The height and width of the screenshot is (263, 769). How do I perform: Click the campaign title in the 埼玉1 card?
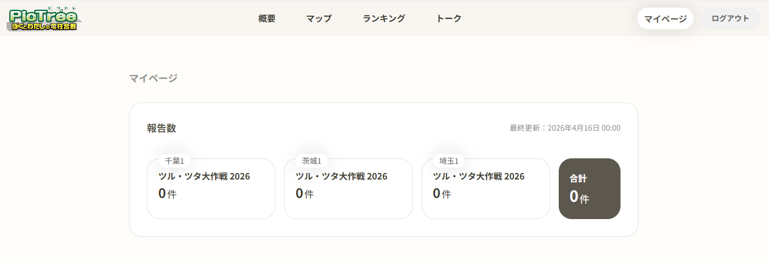click(x=479, y=176)
